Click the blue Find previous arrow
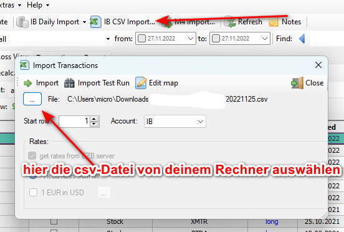Screen dimensions: 344x232 (x=302, y=39)
